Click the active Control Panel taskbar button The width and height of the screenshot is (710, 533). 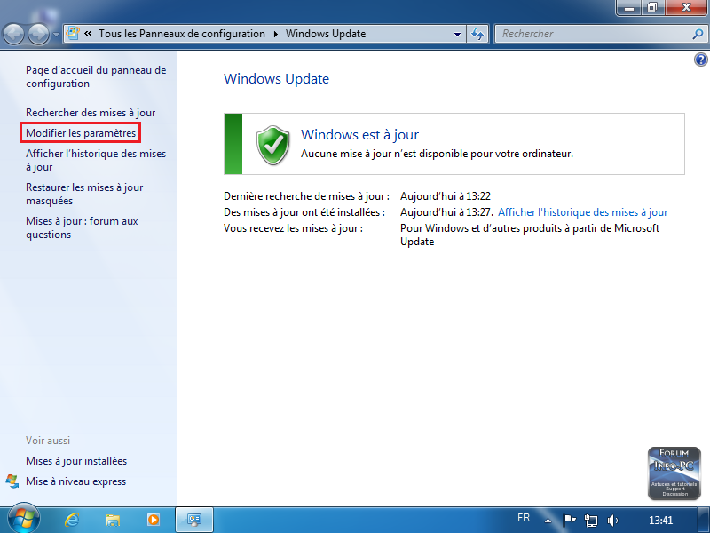tap(194, 520)
